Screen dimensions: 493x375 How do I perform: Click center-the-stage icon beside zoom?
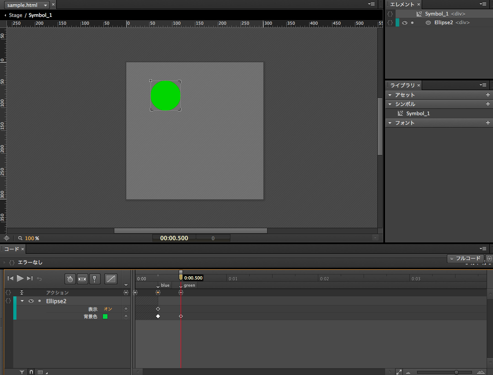[6, 238]
